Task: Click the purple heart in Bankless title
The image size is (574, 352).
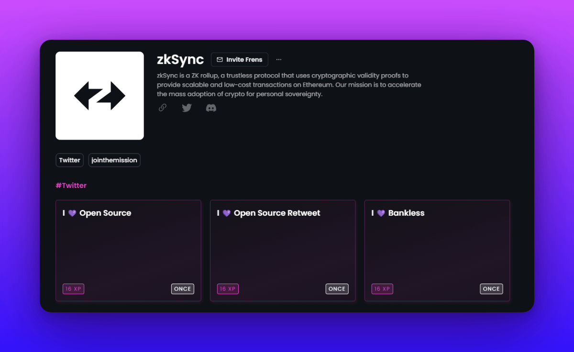Action: (381, 213)
